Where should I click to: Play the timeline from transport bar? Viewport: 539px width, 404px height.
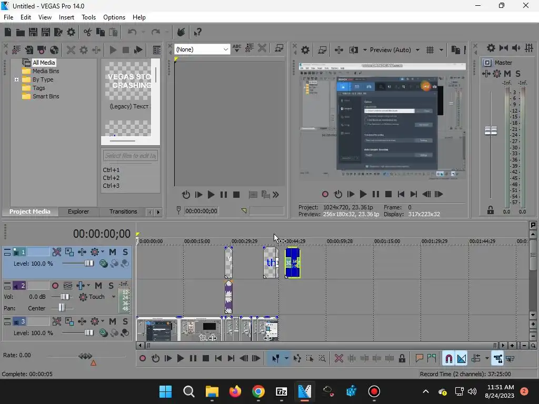pyautogui.click(x=180, y=359)
